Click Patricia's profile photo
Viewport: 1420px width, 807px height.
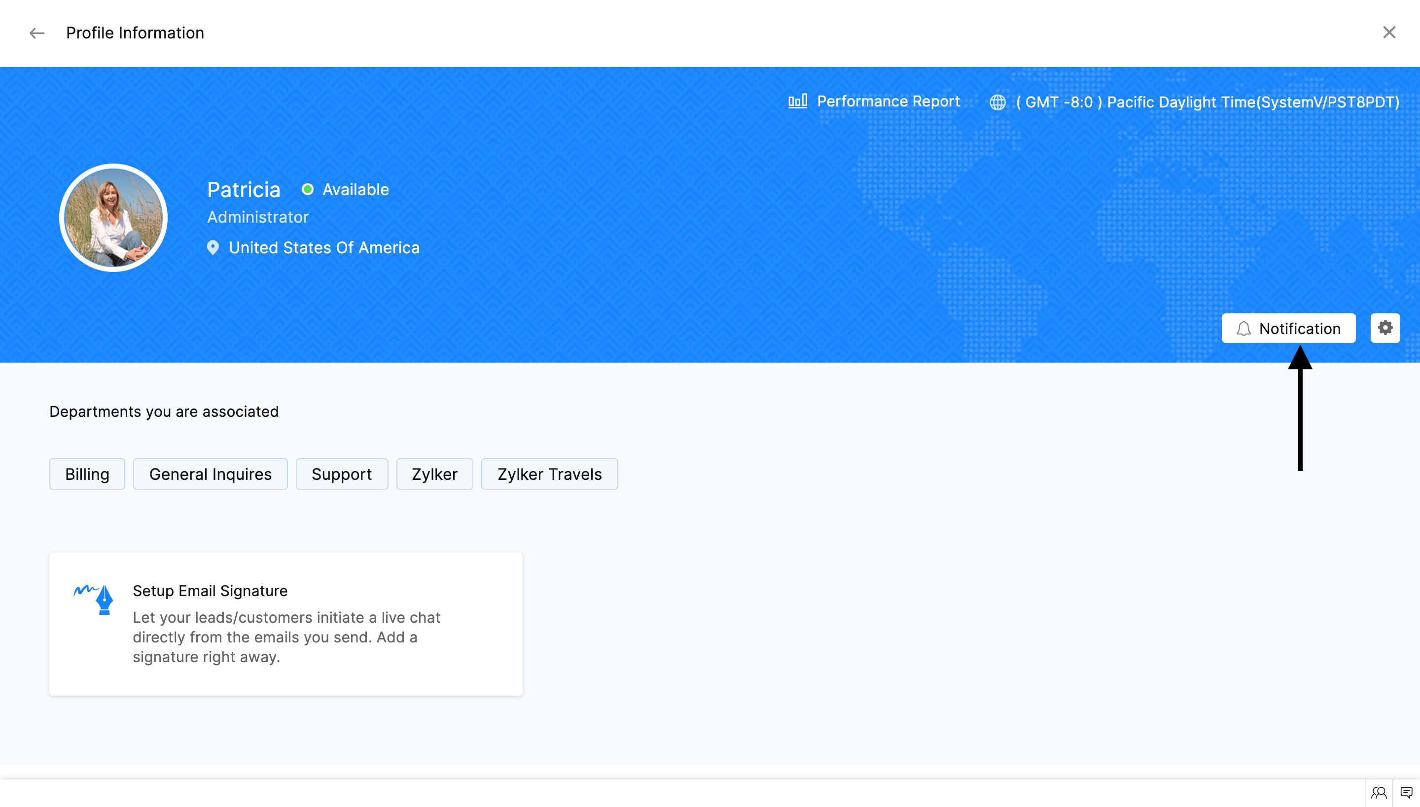coord(114,218)
